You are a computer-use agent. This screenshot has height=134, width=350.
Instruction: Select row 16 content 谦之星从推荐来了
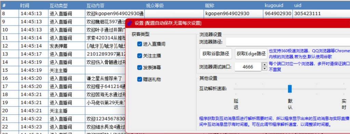tap(105, 78)
